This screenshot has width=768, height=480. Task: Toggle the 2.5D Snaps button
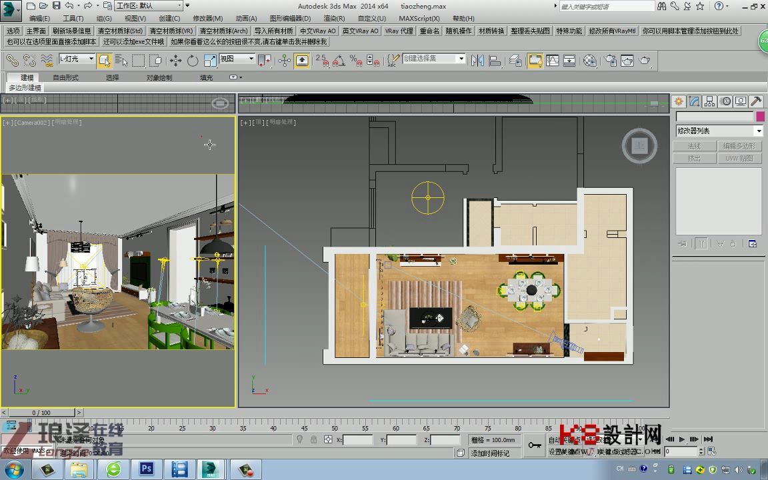pyautogui.click(x=322, y=60)
